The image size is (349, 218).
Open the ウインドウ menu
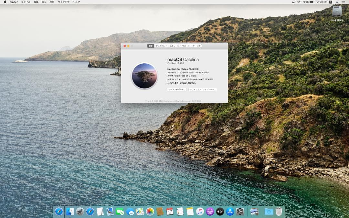pyautogui.click(x=64, y=2)
